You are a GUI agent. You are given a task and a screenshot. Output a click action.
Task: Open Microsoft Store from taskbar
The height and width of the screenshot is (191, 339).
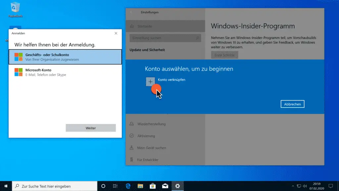[153, 186]
